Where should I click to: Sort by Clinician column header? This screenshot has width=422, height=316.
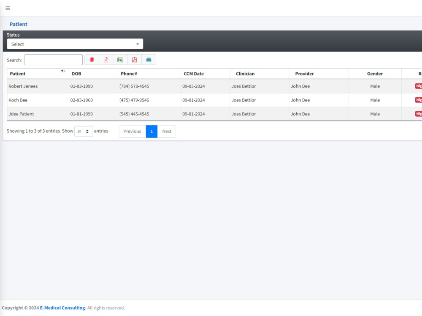[259, 74]
